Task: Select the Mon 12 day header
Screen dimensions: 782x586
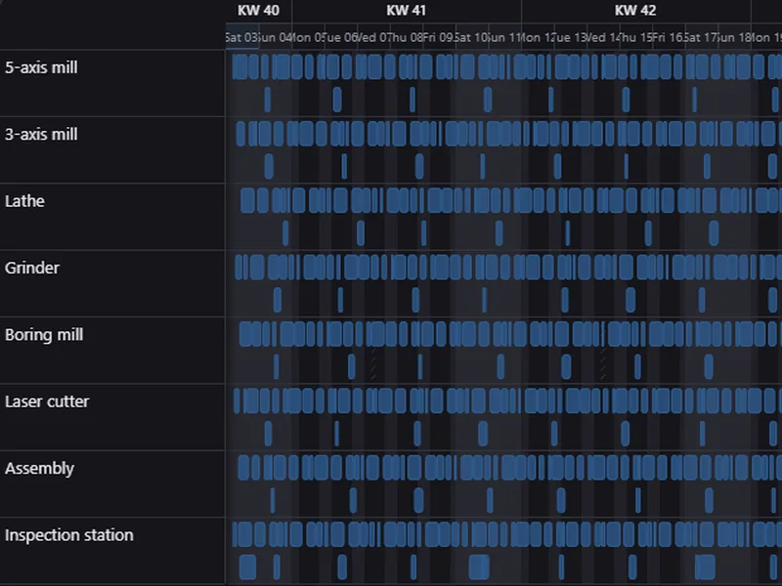Action: point(538,37)
